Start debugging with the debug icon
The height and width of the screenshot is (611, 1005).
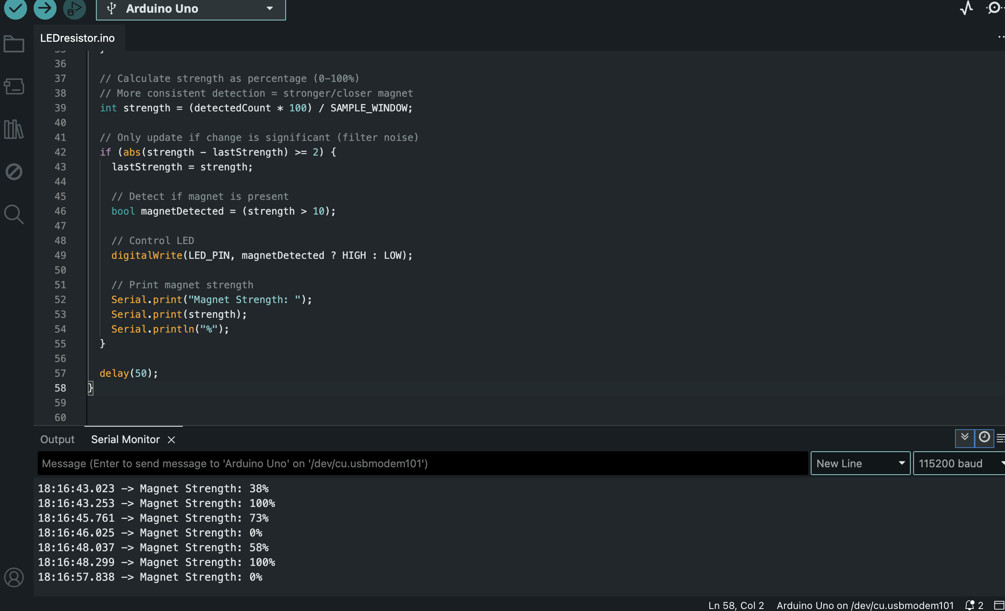tap(74, 9)
